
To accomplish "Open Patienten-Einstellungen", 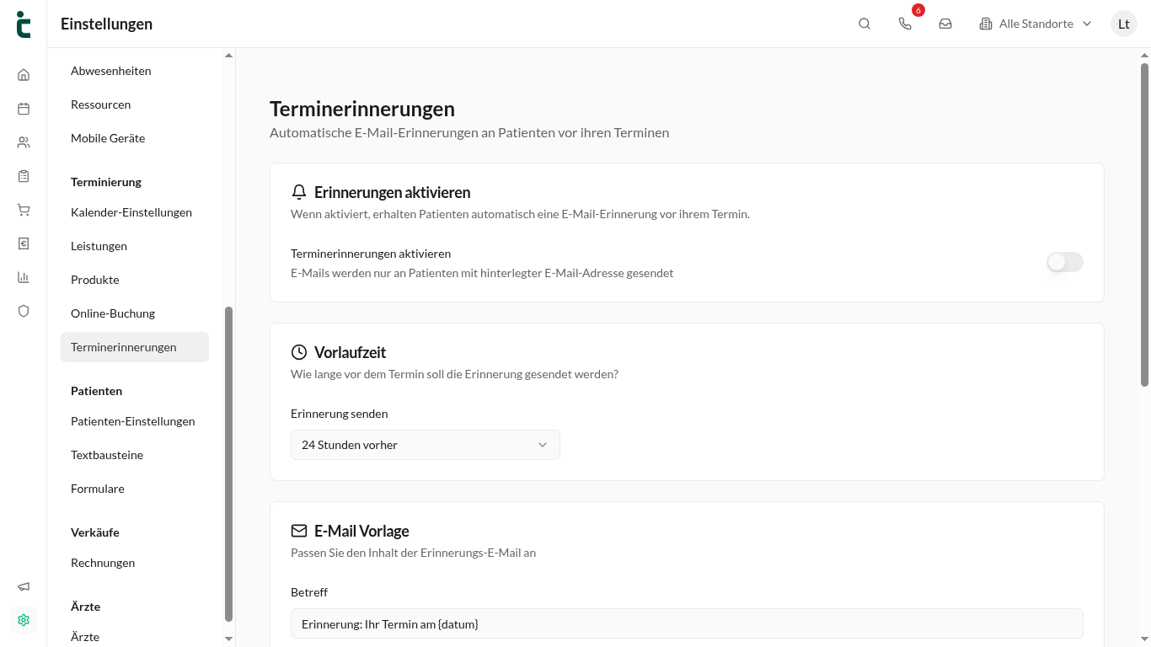I will [135, 421].
